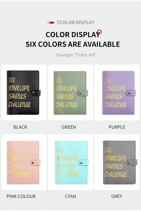This screenshot has height=211, width=141.
Task: Select the GREEN color label
Action: click(69, 127)
